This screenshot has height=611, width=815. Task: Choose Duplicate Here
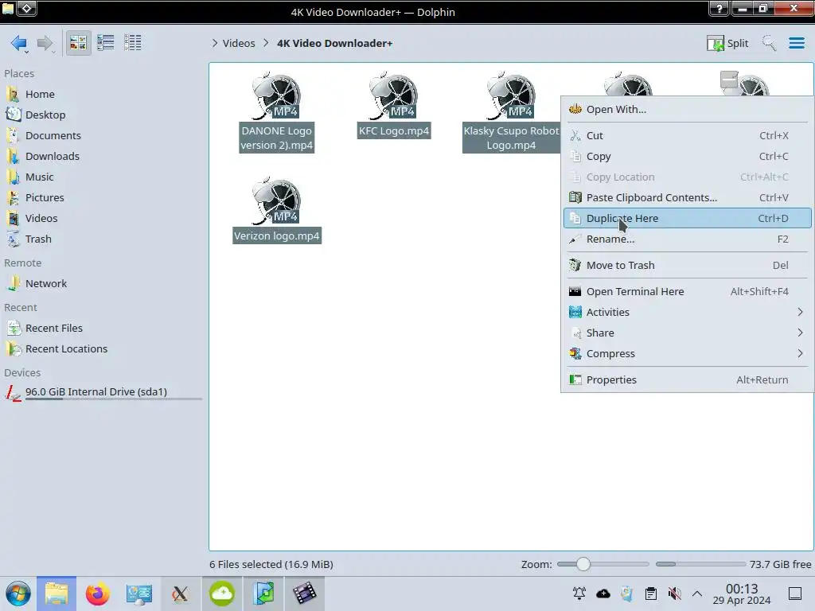[687, 218]
